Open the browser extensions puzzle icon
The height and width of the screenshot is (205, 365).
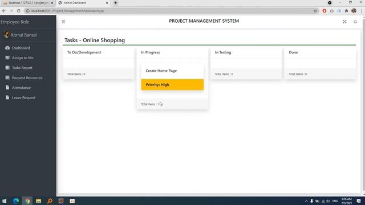pyautogui.click(x=346, y=11)
